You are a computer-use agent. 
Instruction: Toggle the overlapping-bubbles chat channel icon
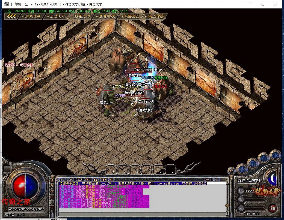tap(52, 191)
